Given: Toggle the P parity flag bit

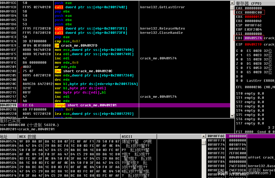Looking at the screenshot, I should point(241,55).
